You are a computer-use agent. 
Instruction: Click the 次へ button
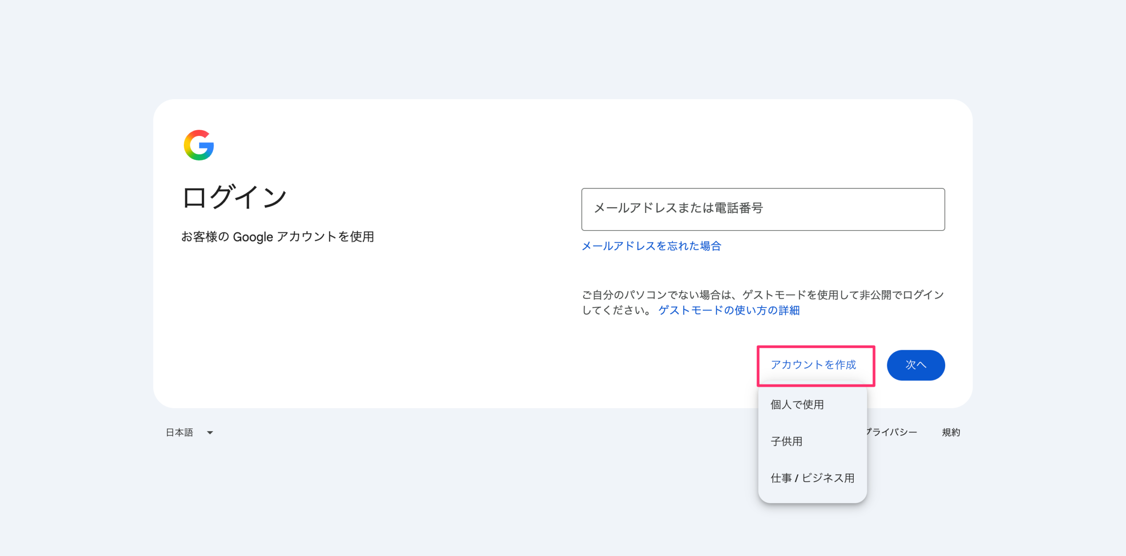(x=916, y=365)
